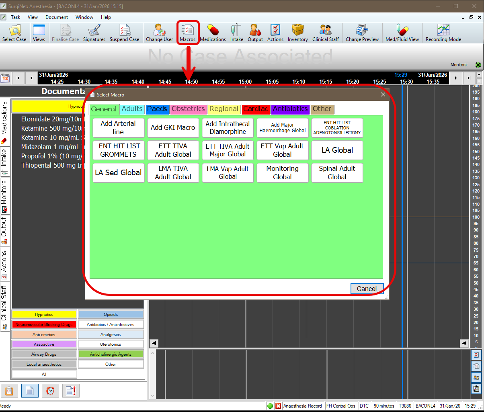Click the Clinical Staff toolbar icon

(325, 33)
